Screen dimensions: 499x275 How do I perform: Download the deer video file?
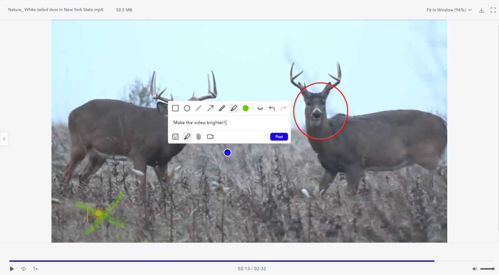pos(481,10)
